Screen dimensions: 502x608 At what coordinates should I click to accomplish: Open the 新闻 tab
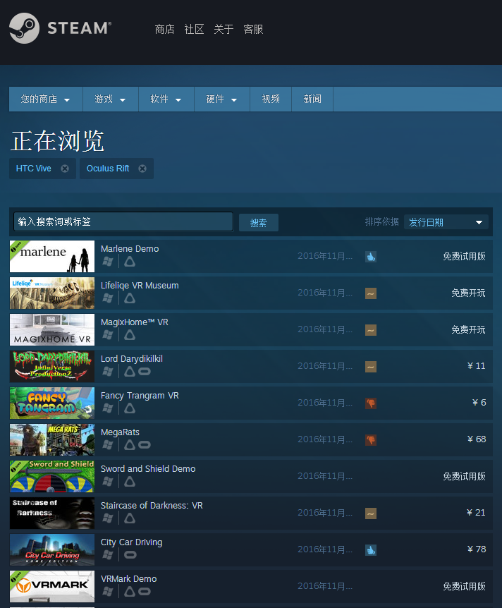tap(312, 99)
